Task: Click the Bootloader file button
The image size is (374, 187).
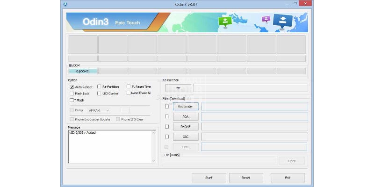Action: tap(186, 107)
